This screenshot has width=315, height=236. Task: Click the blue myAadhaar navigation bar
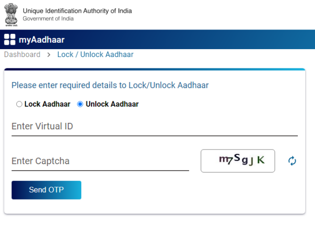point(157,39)
